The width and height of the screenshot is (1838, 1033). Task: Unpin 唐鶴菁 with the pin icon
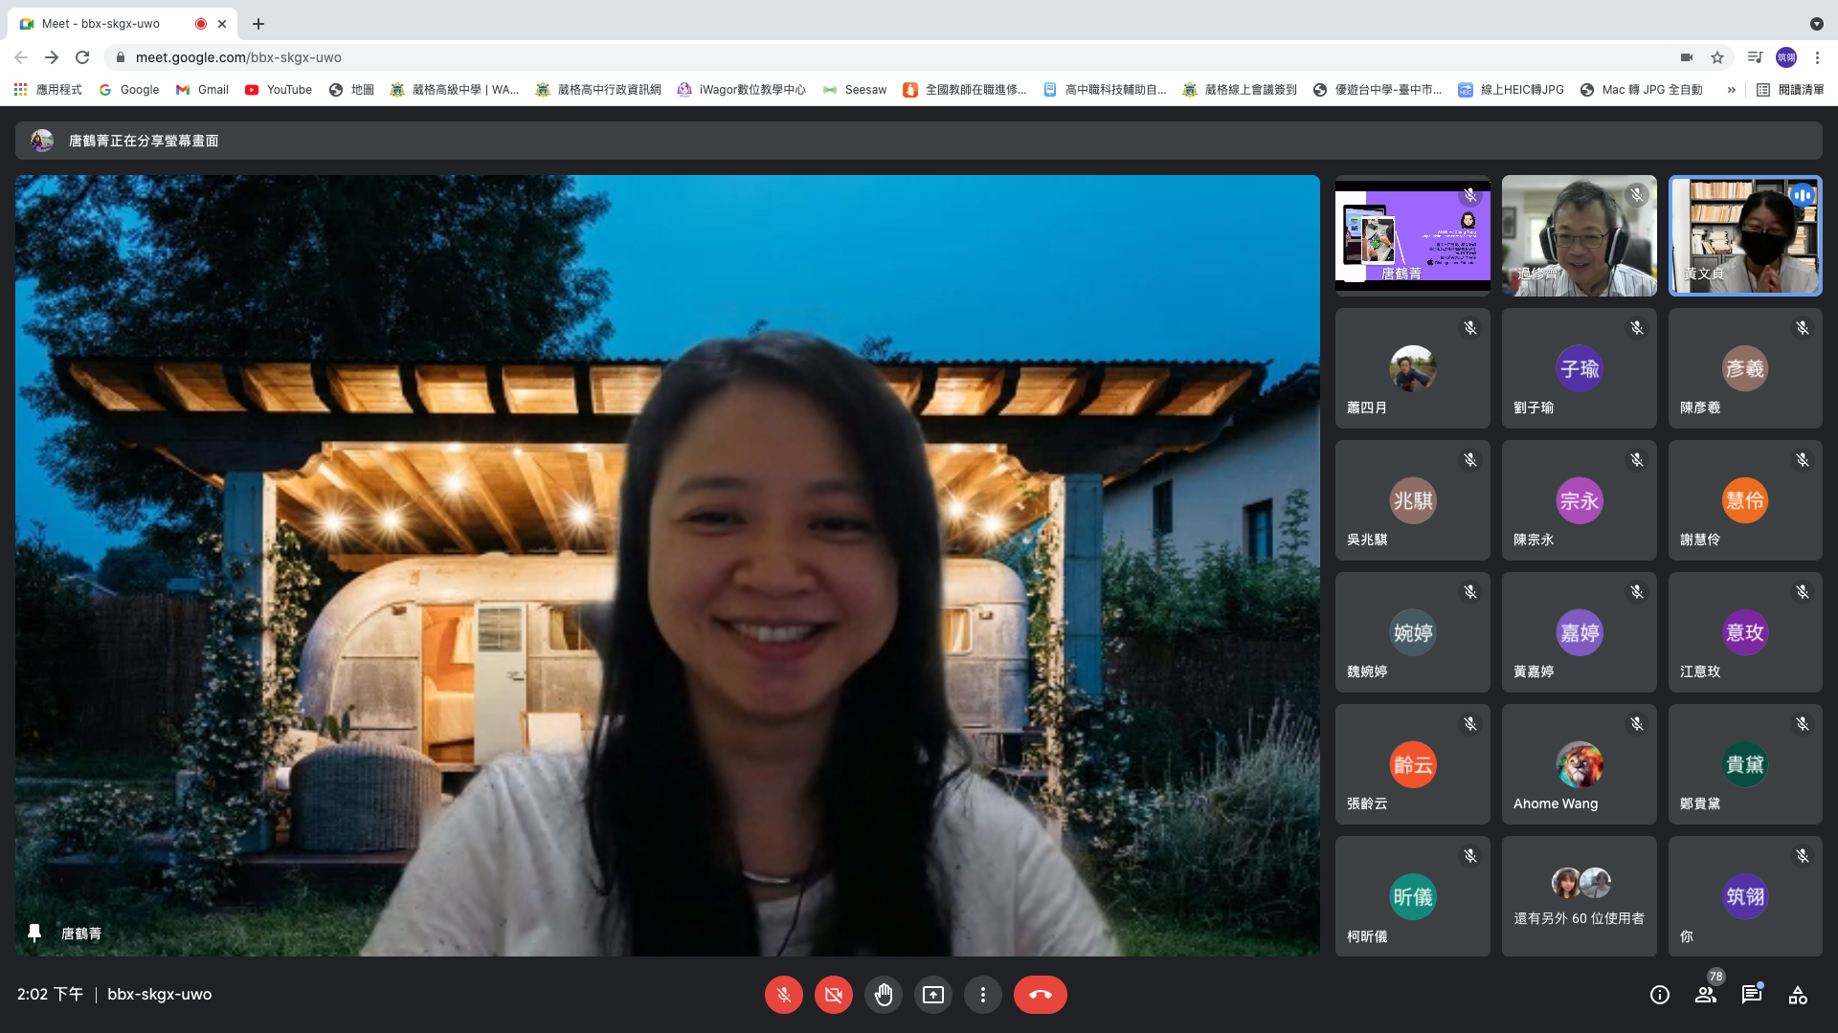[34, 933]
